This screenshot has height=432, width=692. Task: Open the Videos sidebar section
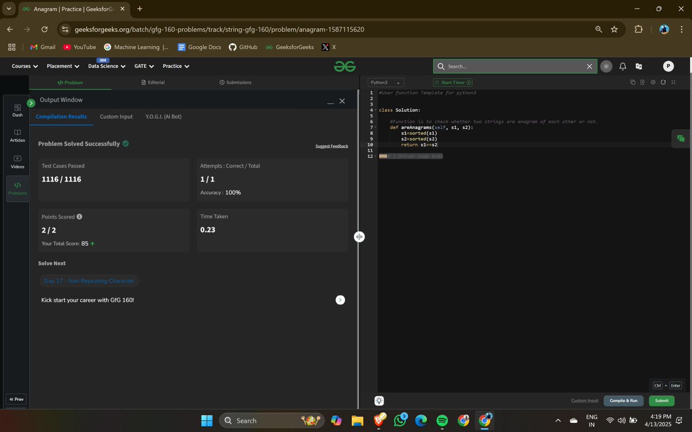(x=17, y=161)
